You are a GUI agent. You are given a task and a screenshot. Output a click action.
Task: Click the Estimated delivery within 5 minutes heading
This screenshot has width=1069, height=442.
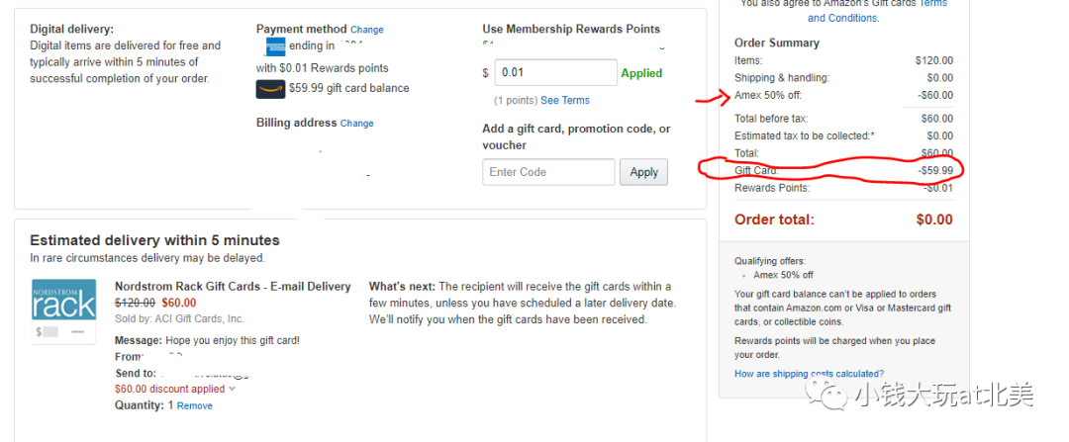154,240
